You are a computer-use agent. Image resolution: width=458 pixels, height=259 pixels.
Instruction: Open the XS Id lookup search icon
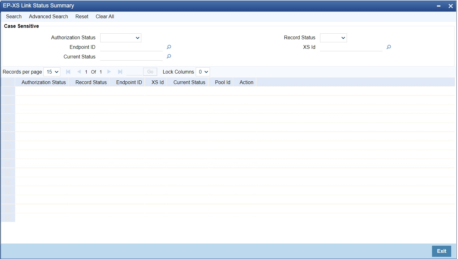click(389, 47)
